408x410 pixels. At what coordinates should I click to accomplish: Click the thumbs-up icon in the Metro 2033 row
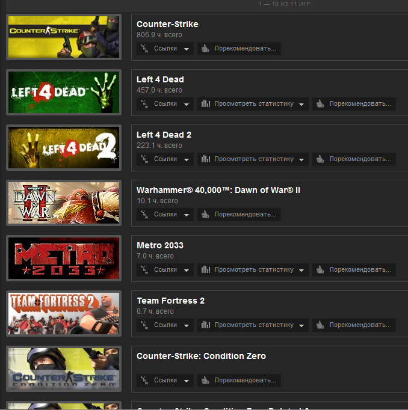click(320, 269)
